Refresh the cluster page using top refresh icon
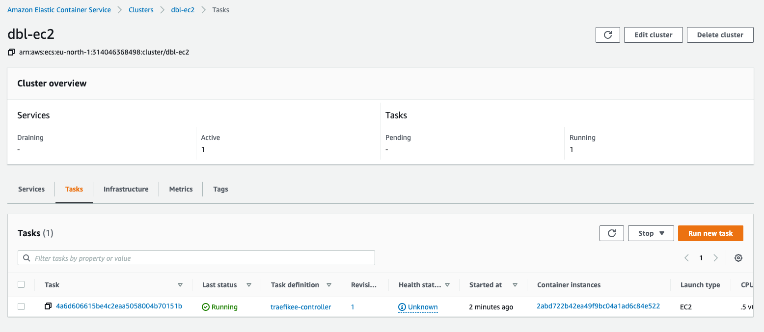The height and width of the screenshot is (332, 764). (x=608, y=35)
